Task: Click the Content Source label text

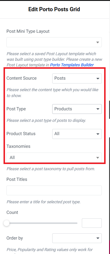Action: click(x=21, y=78)
